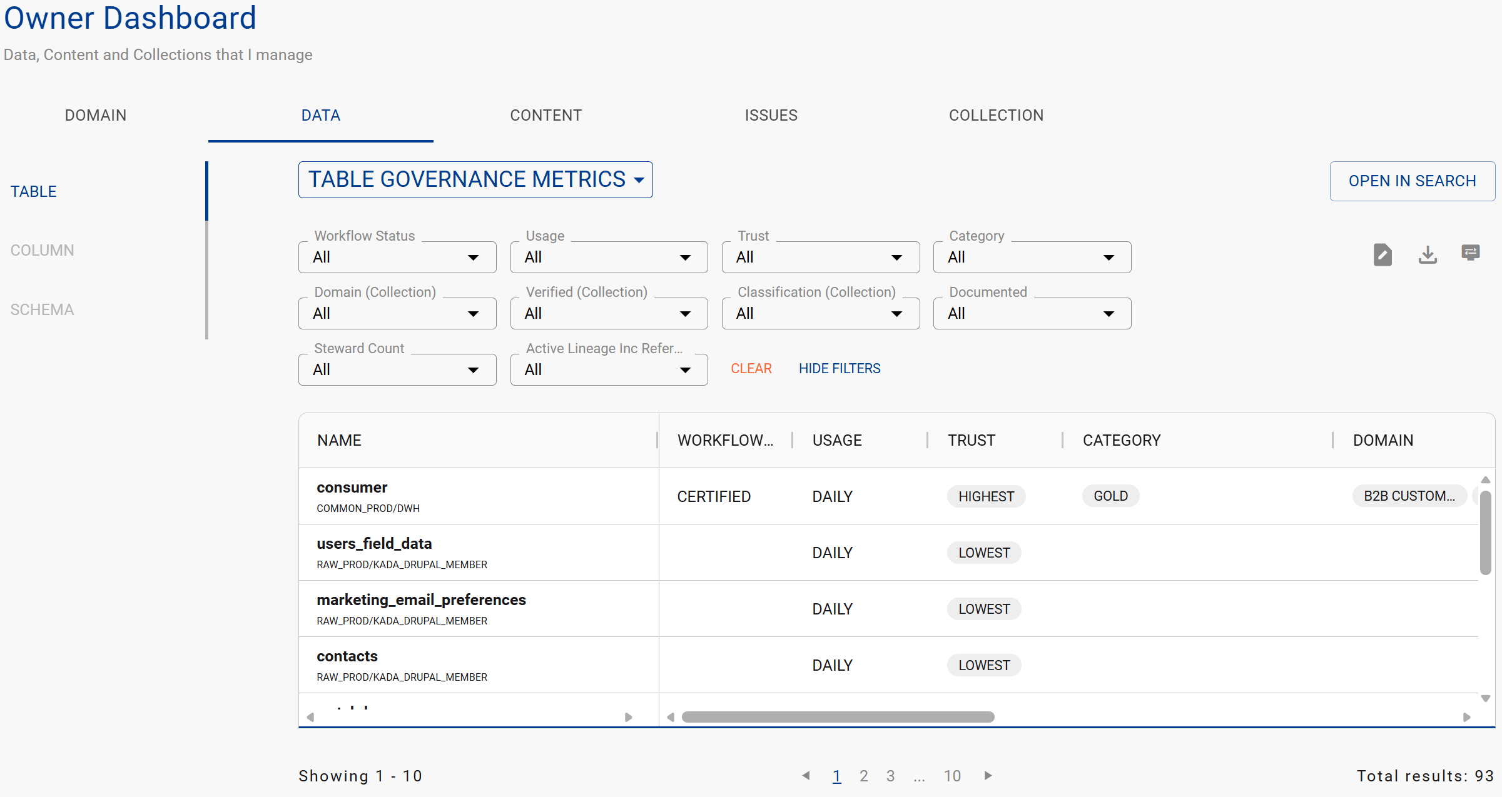Image resolution: width=1502 pixels, height=797 pixels.
Task: Click the vertical scroll down arrow in table
Action: coord(1486,699)
